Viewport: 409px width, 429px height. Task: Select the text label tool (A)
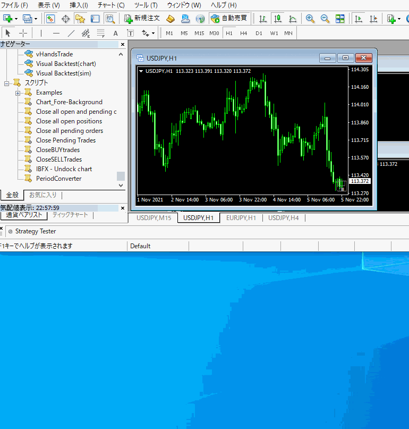[115, 33]
